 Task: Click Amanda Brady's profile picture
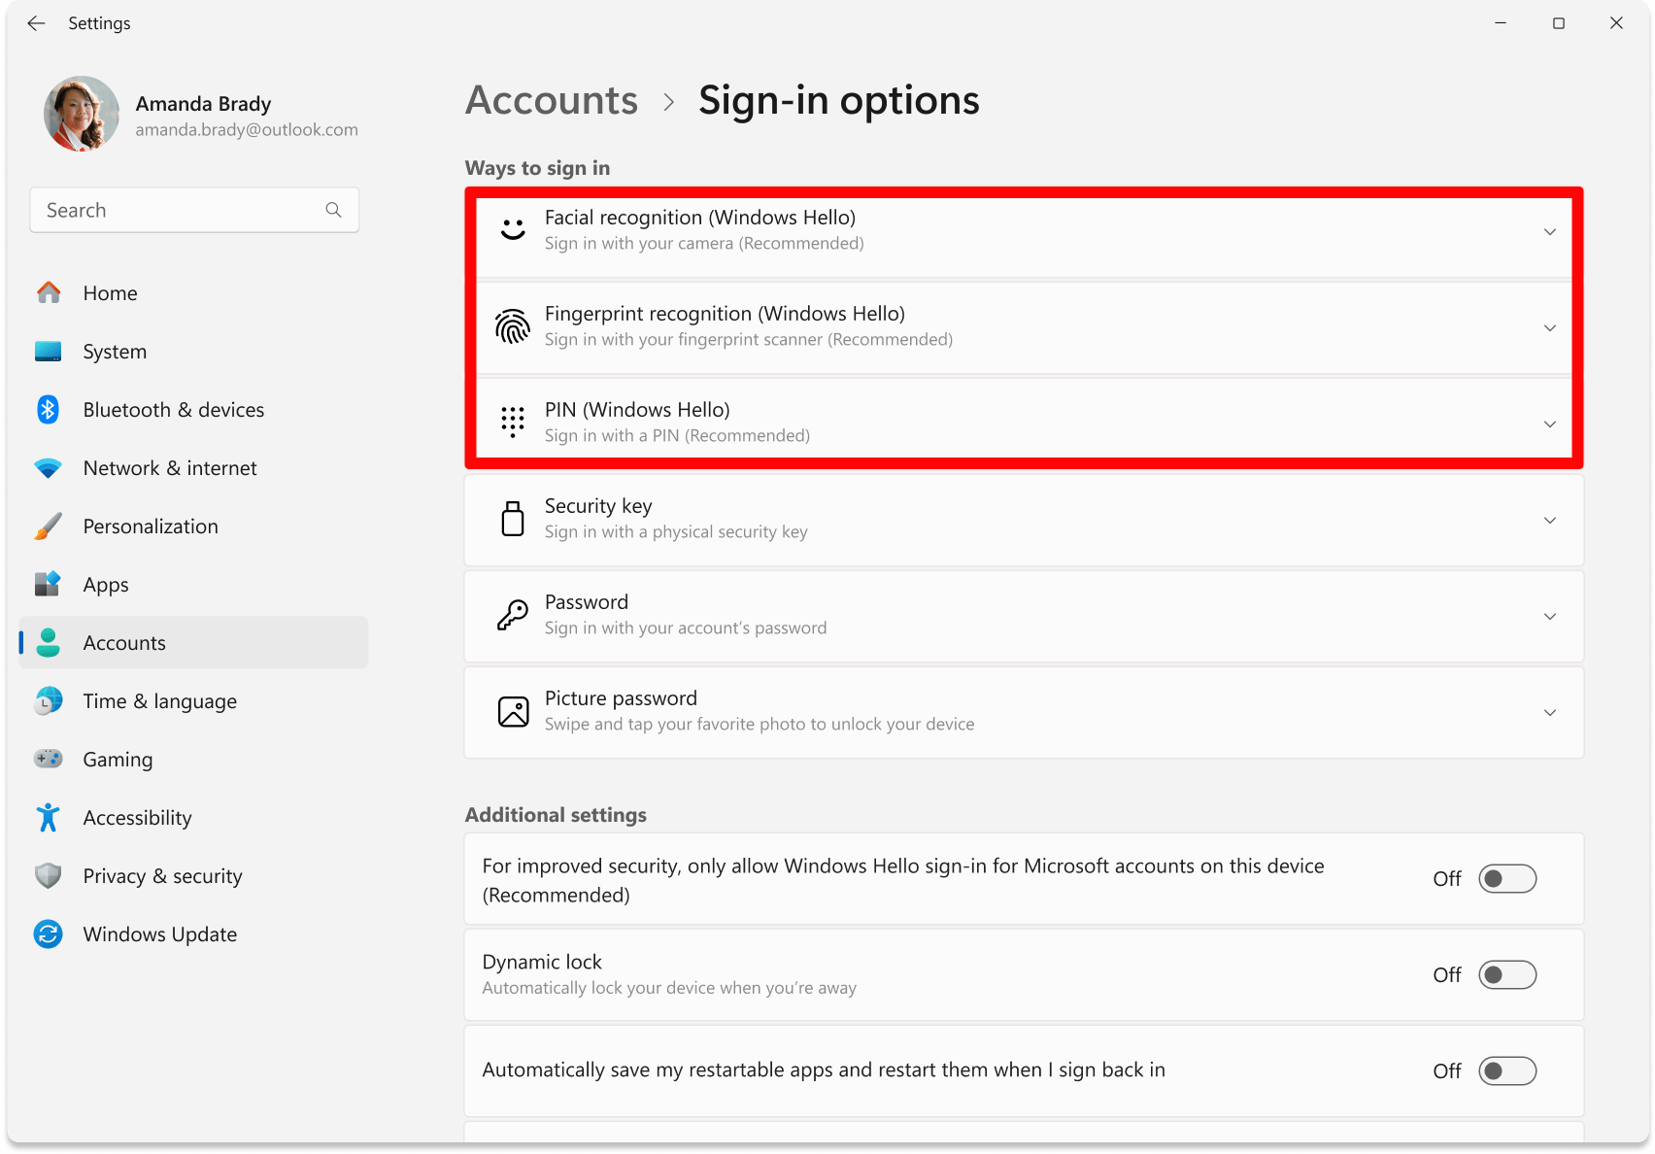click(82, 114)
